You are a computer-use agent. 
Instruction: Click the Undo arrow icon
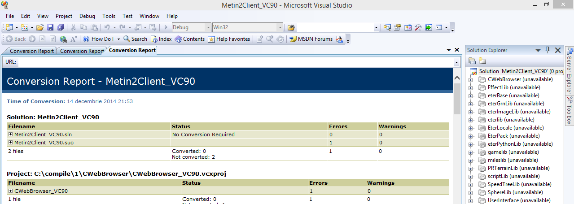pyautogui.click(x=107, y=27)
